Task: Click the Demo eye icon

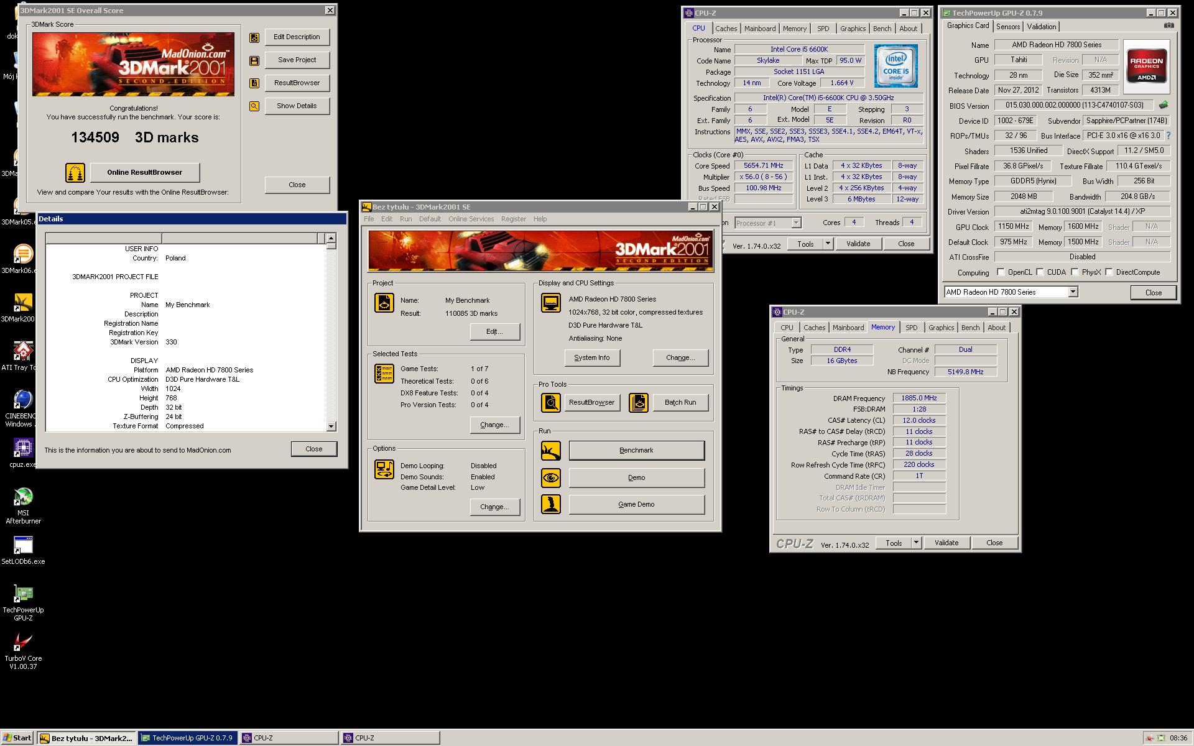Action: (551, 478)
